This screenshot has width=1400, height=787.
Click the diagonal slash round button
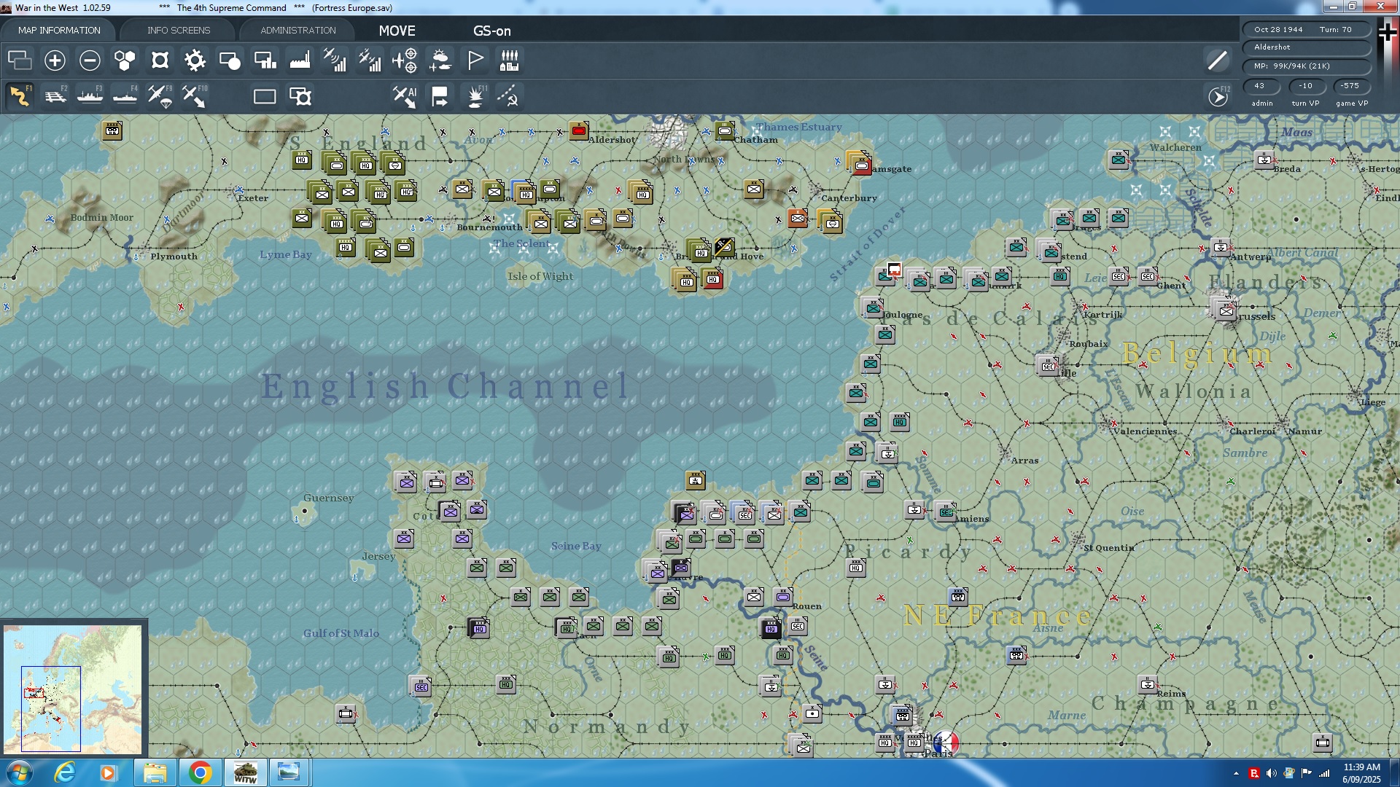tap(1218, 60)
